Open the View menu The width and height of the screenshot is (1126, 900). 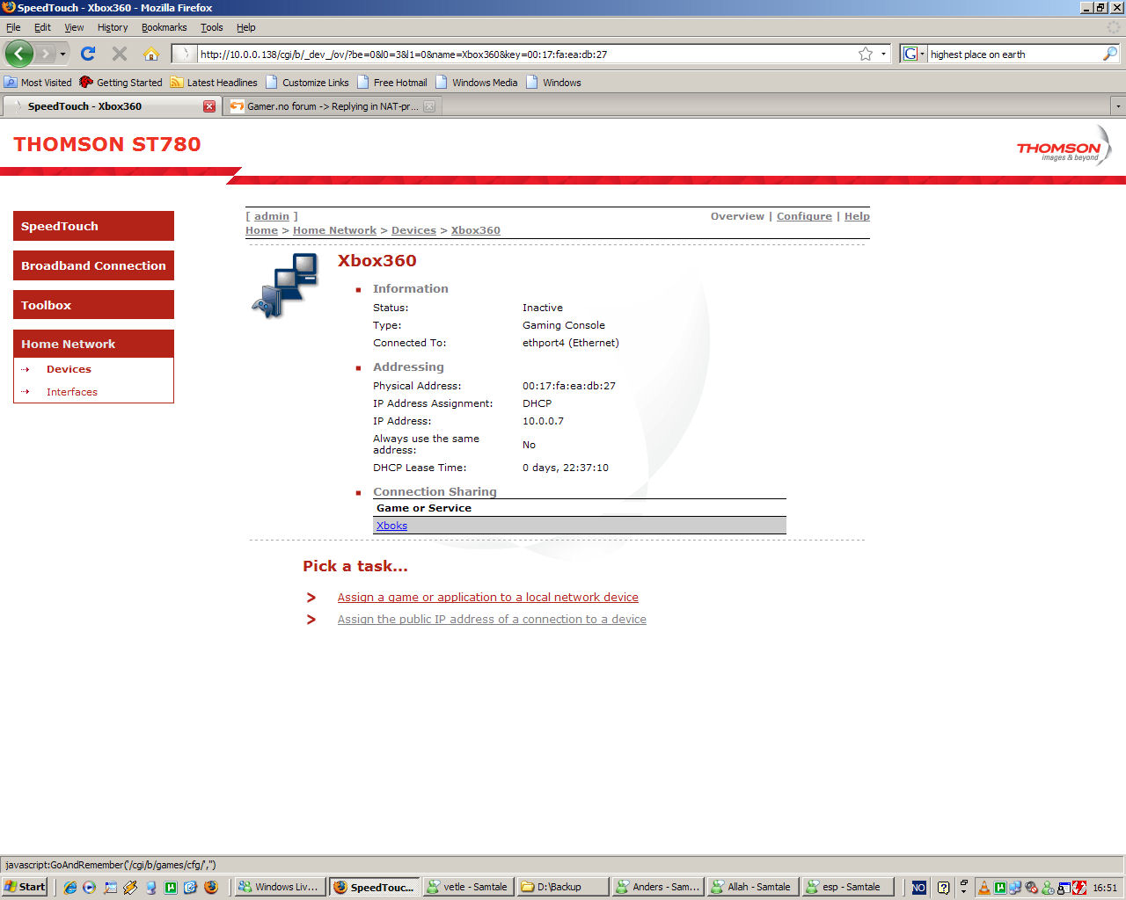(74, 27)
